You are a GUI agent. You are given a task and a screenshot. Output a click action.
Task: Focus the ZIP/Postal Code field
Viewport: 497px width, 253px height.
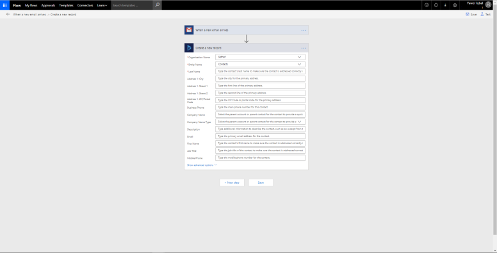coord(260,100)
